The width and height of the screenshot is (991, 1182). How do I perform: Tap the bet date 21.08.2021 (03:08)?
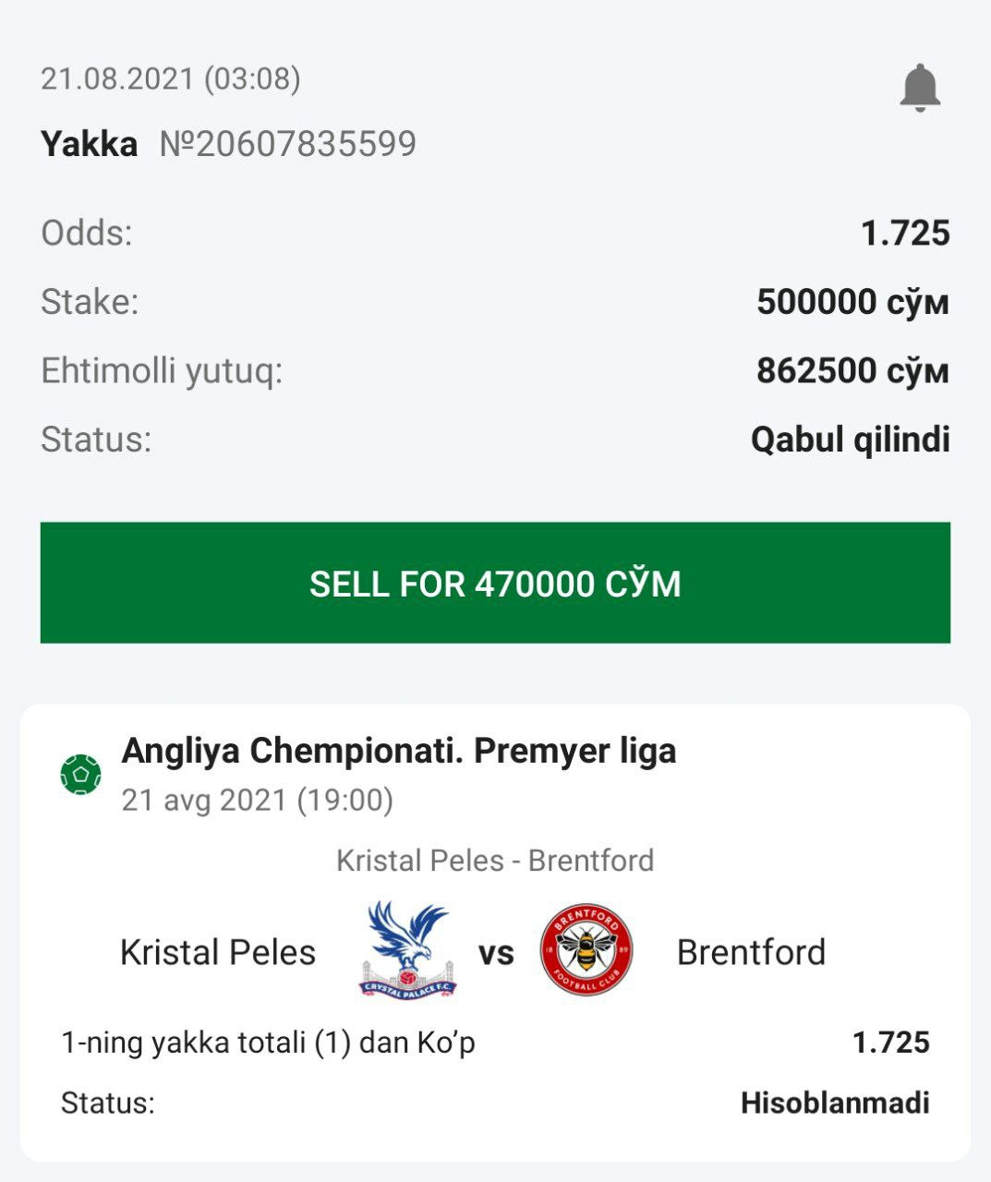171,78
